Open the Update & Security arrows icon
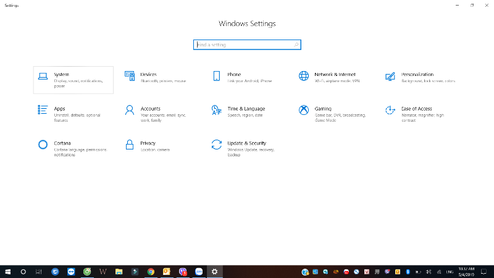This screenshot has width=494, height=278. [x=217, y=145]
